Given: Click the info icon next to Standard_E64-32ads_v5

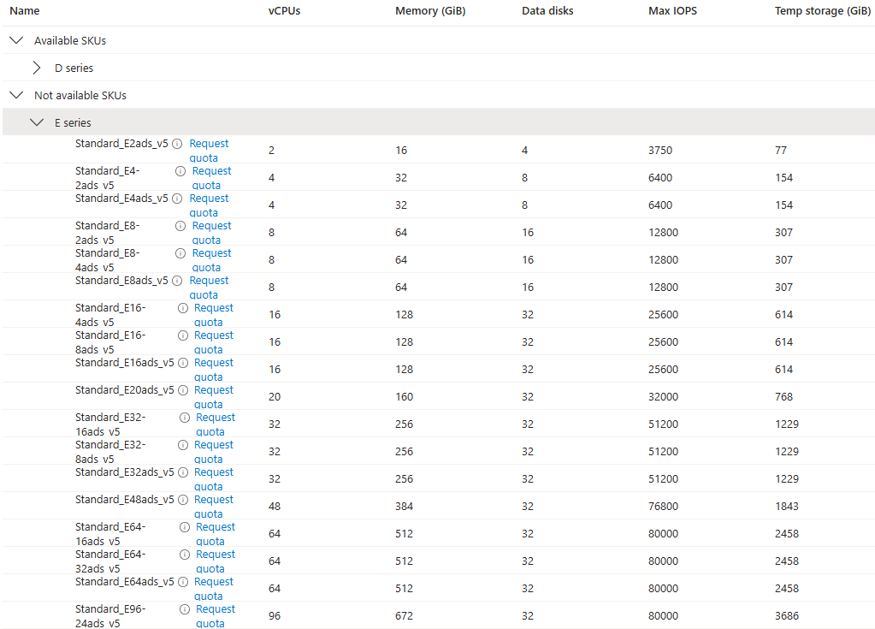Looking at the screenshot, I should [185, 555].
